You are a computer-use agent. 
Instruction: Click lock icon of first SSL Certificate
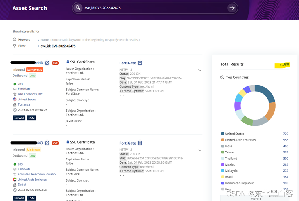68,62
